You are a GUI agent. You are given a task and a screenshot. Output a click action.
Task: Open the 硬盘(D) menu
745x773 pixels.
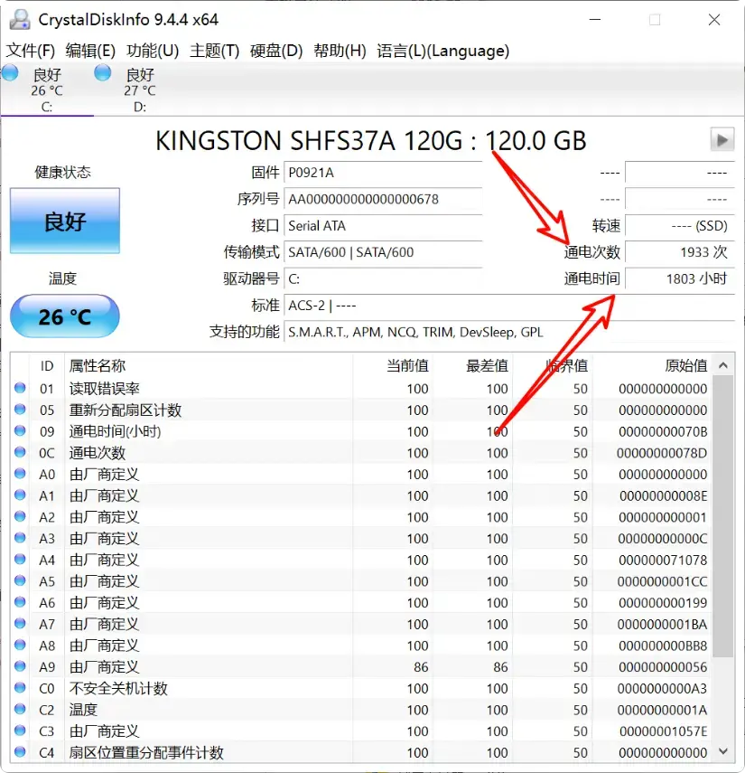(x=275, y=51)
